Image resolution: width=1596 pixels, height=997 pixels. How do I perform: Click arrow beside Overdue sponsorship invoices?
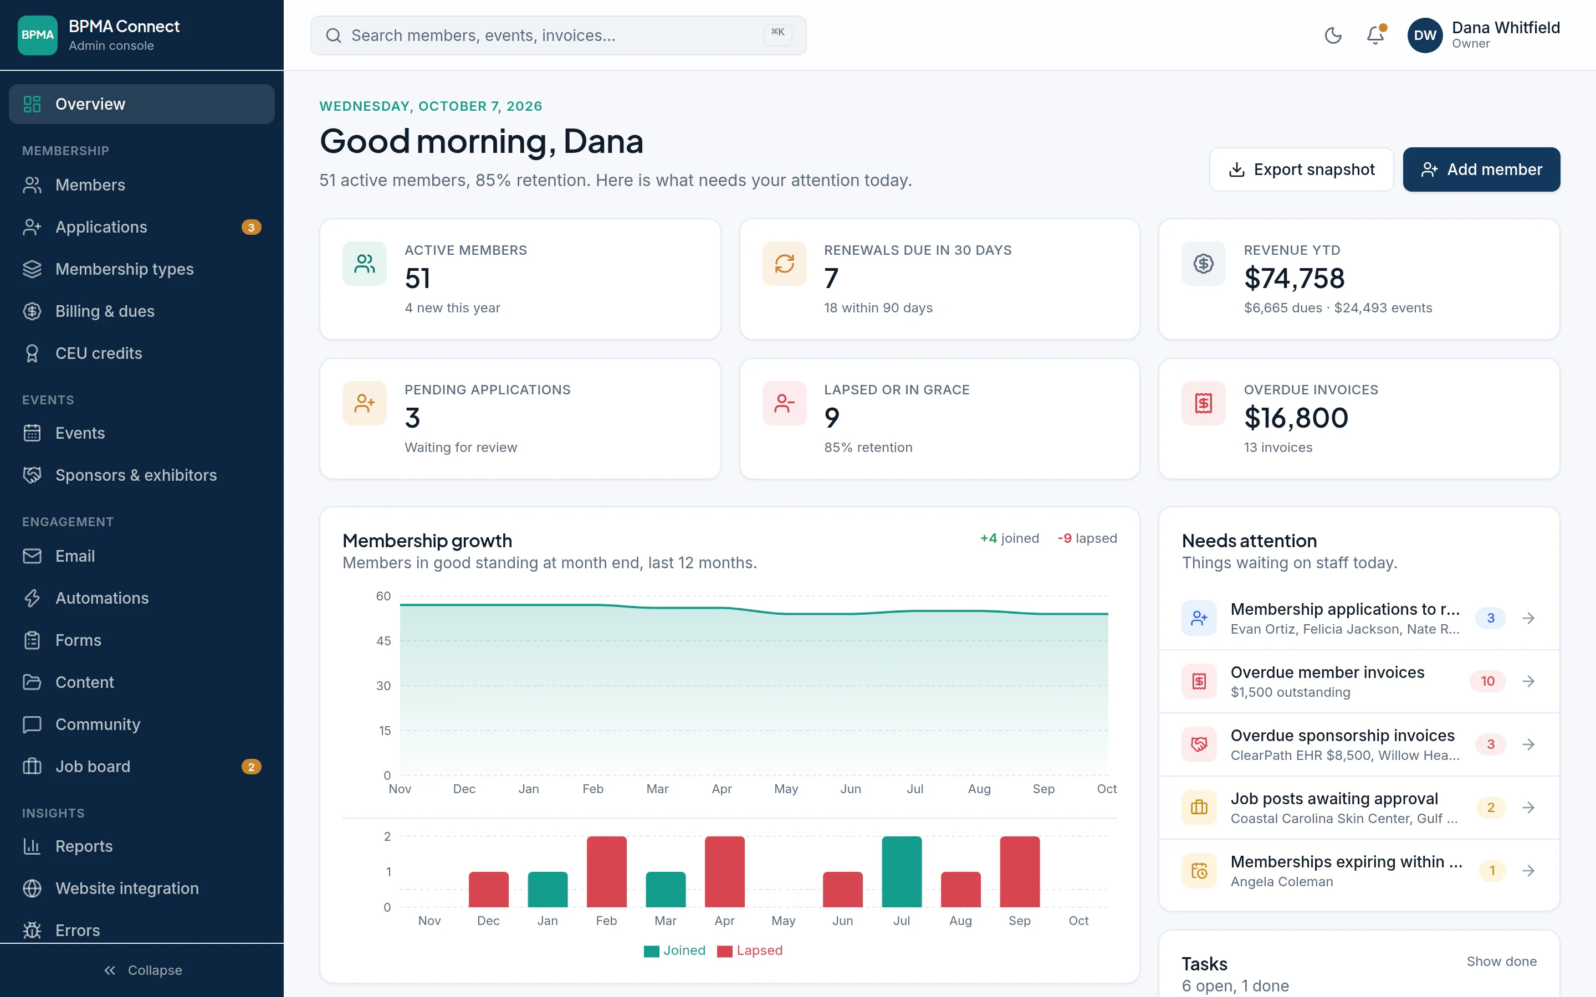coord(1528,744)
